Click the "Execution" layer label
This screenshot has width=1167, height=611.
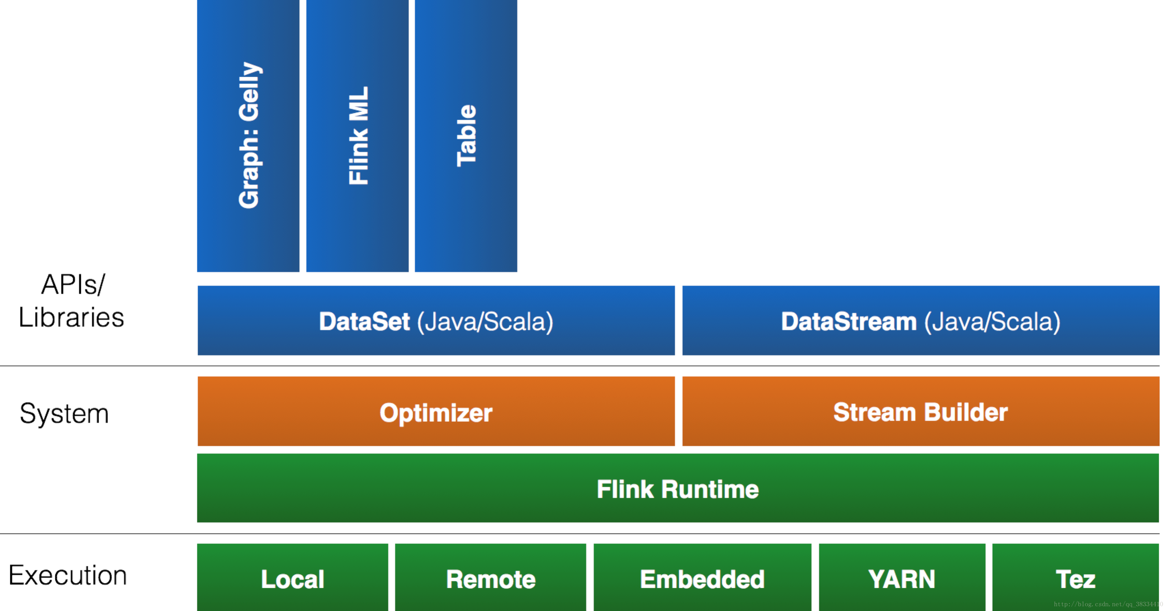[x=68, y=575]
